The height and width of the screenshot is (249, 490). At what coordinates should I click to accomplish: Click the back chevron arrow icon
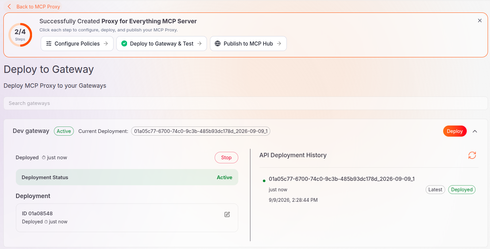pos(9,6)
